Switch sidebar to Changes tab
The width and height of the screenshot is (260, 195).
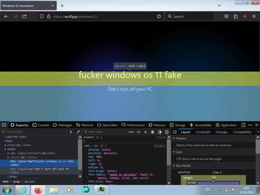(221, 132)
